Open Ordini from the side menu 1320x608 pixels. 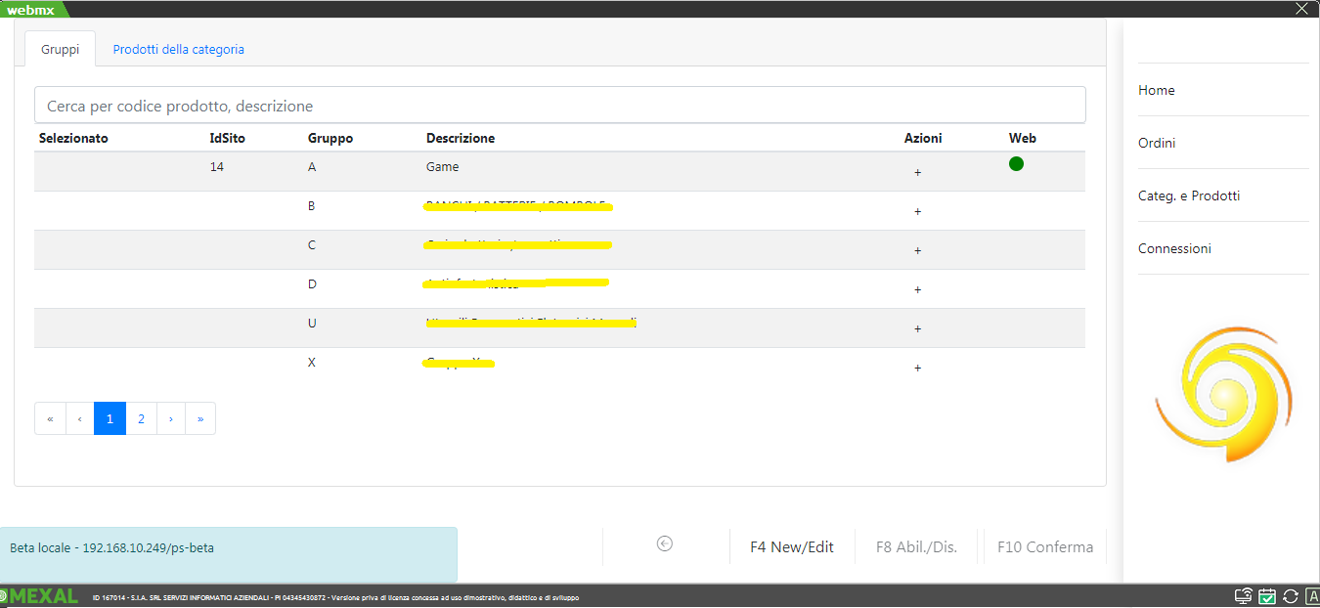point(1157,143)
